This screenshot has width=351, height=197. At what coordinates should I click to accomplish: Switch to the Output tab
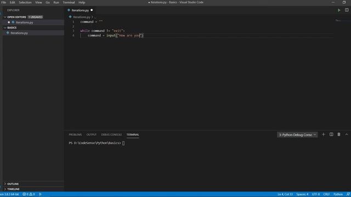click(x=92, y=135)
